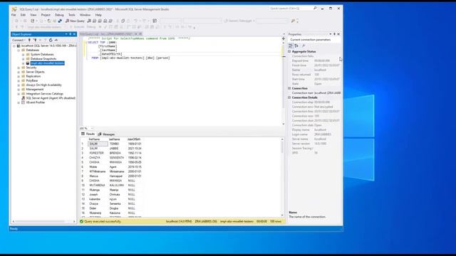Click Connect in Object Explorer
456x256 pixels.
pyautogui.click(x=19, y=40)
